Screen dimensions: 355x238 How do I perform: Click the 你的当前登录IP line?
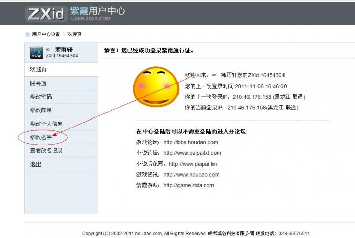pyautogui.click(x=241, y=107)
